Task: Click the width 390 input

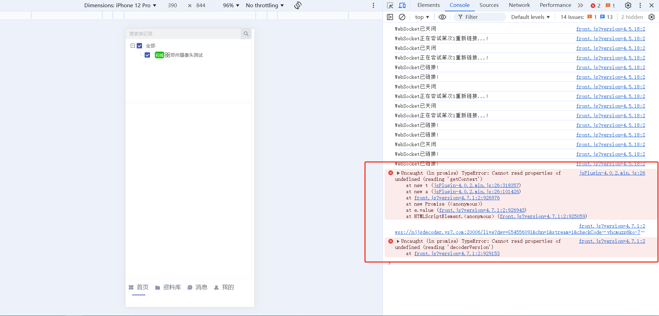Action: click(172, 6)
